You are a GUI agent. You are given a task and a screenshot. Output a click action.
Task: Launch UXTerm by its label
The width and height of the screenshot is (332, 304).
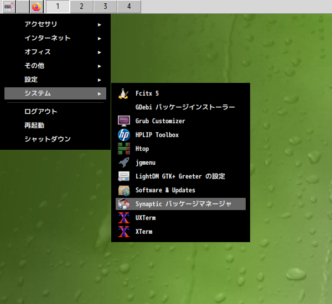tap(146, 218)
